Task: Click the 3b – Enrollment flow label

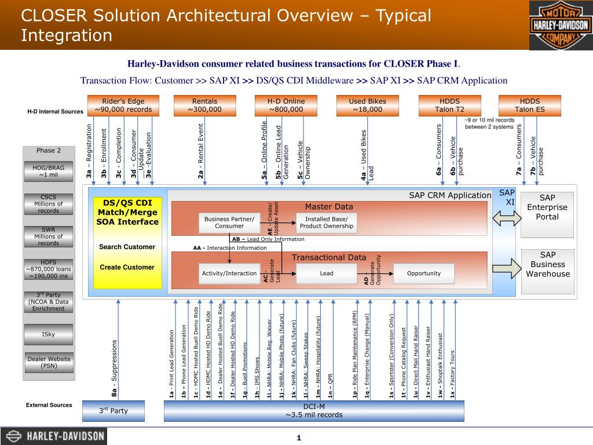Action: click(104, 153)
